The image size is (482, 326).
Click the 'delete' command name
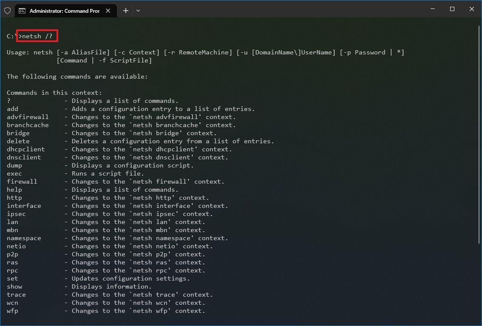18,141
